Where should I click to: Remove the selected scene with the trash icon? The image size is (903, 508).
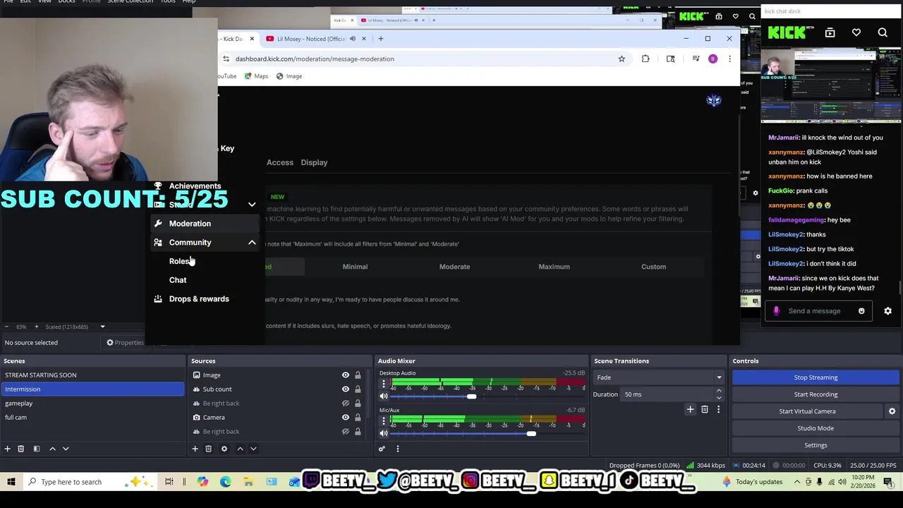[x=20, y=449]
